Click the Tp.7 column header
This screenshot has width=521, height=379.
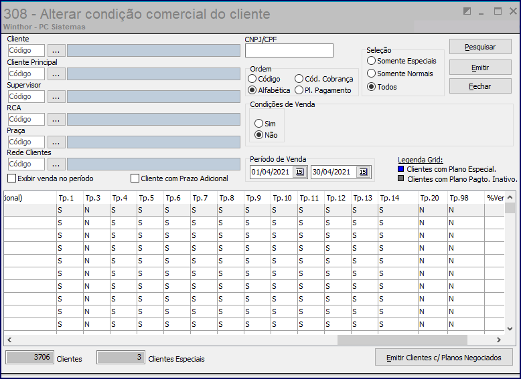[204, 198]
